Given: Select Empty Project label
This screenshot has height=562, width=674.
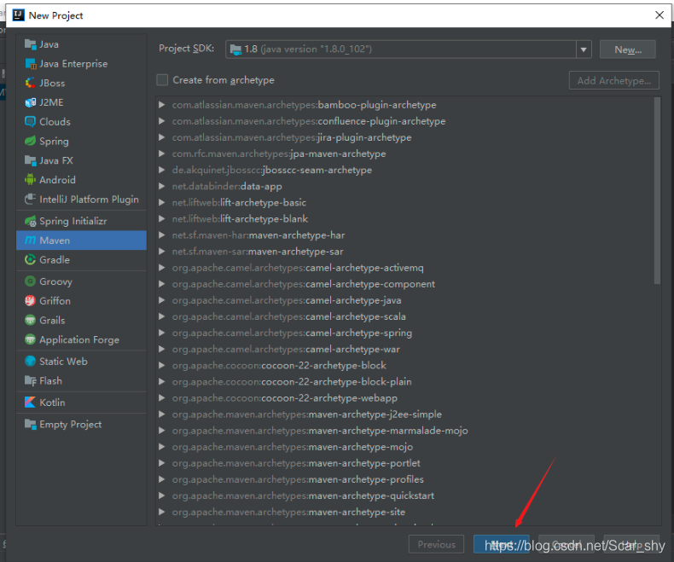Looking at the screenshot, I should [x=71, y=425].
